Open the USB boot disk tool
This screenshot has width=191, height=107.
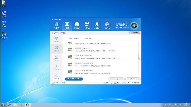pyautogui.click(x=57, y=26)
